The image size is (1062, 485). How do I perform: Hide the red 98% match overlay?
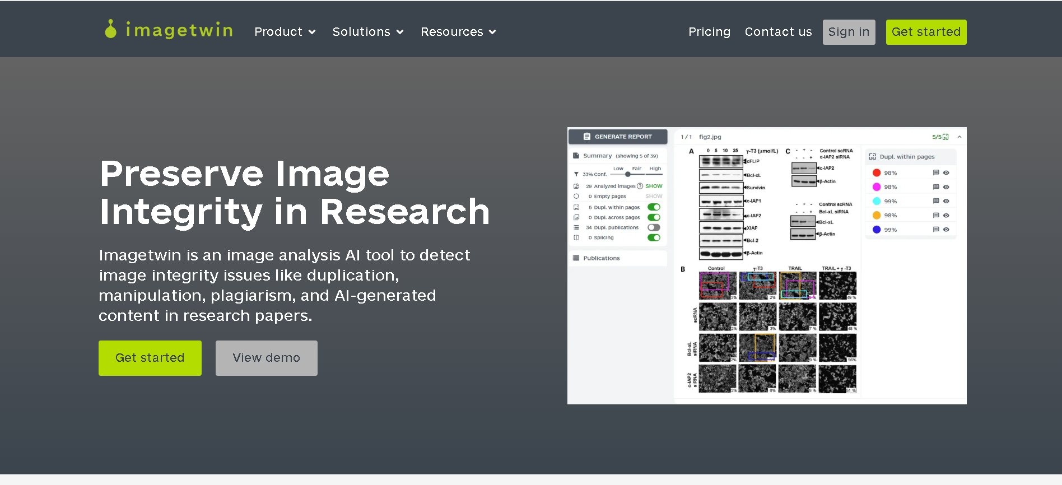pos(946,172)
